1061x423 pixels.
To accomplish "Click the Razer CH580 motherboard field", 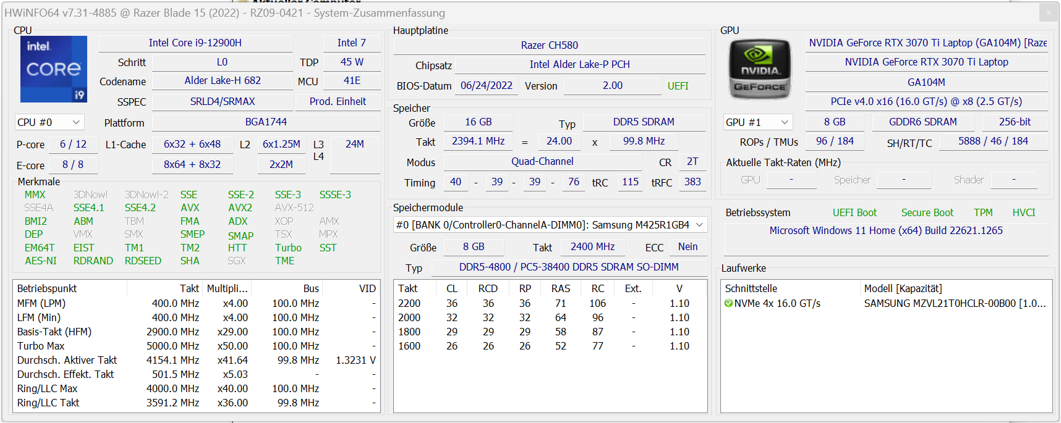I will [x=549, y=45].
